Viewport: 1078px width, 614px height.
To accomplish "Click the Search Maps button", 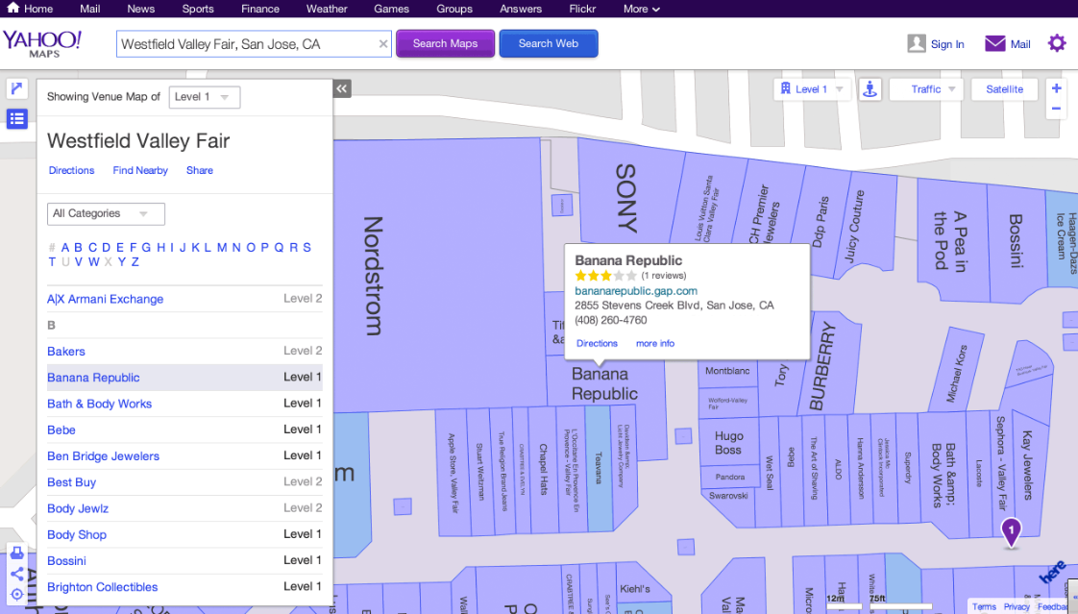I will pos(445,43).
